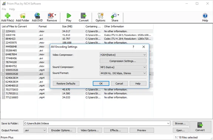Open the Output Format .avi dropdown
213x140 pixels.
point(35,130)
